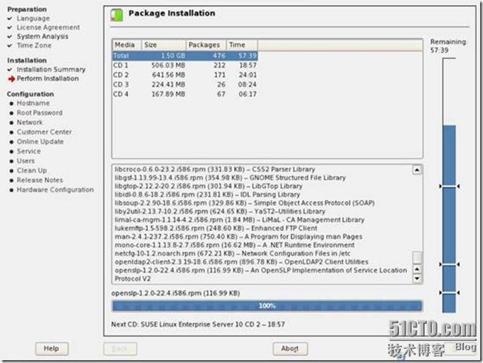The height and width of the screenshot is (363, 483).
Task: Sort table by Packages column header
Action: click(206, 45)
